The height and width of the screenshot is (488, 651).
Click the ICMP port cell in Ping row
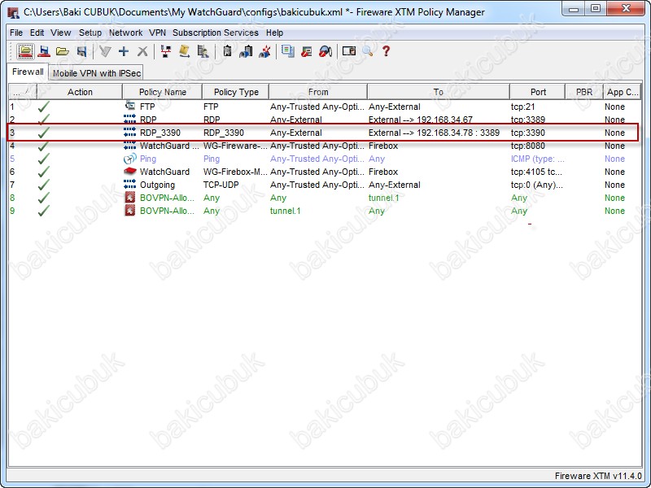[x=538, y=159]
